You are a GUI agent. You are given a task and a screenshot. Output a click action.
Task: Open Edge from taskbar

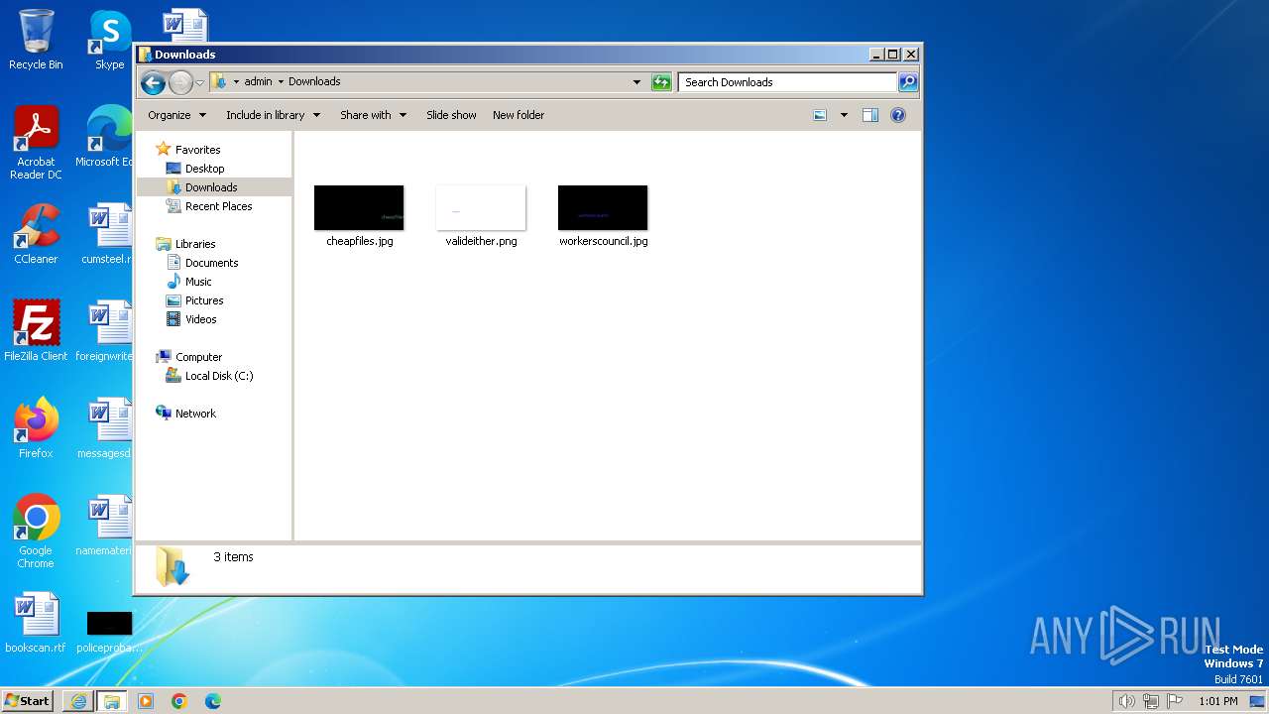[x=213, y=701]
